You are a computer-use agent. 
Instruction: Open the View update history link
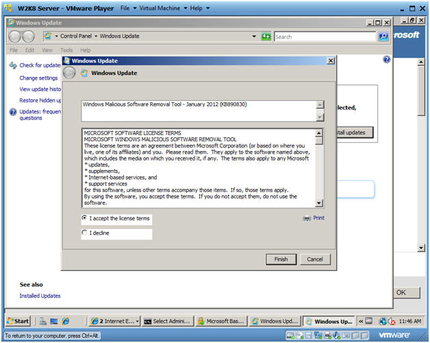click(x=40, y=89)
